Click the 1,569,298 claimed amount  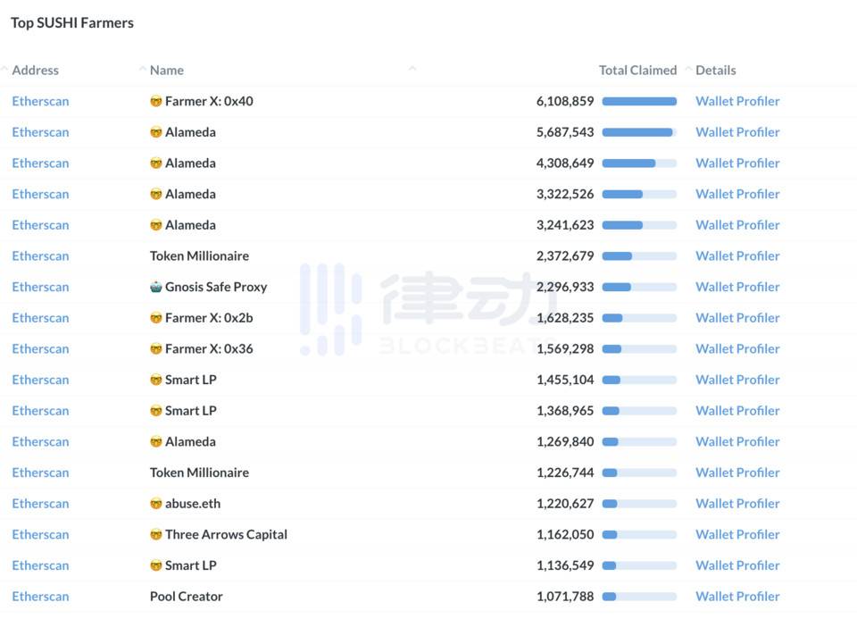565,349
